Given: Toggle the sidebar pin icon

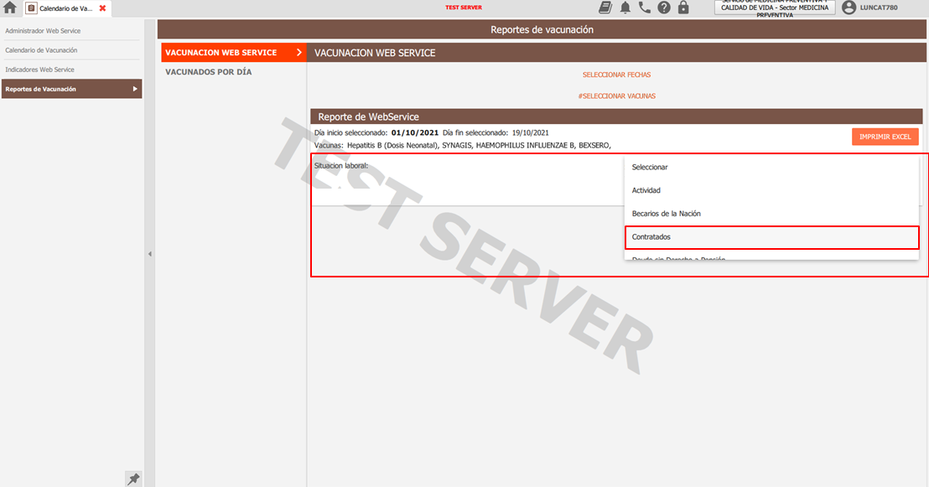Looking at the screenshot, I should (x=132, y=479).
